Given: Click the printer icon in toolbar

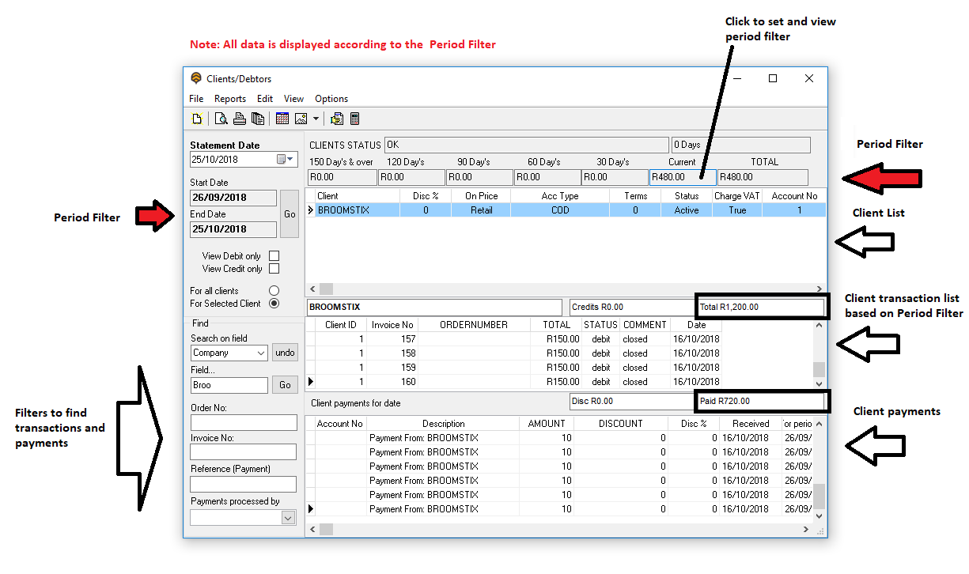Looking at the screenshot, I should pos(239,119).
